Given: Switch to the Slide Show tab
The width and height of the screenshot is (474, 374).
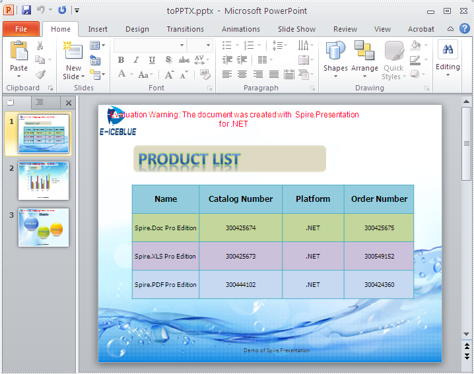Looking at the screenshot, I should point(297,29).
